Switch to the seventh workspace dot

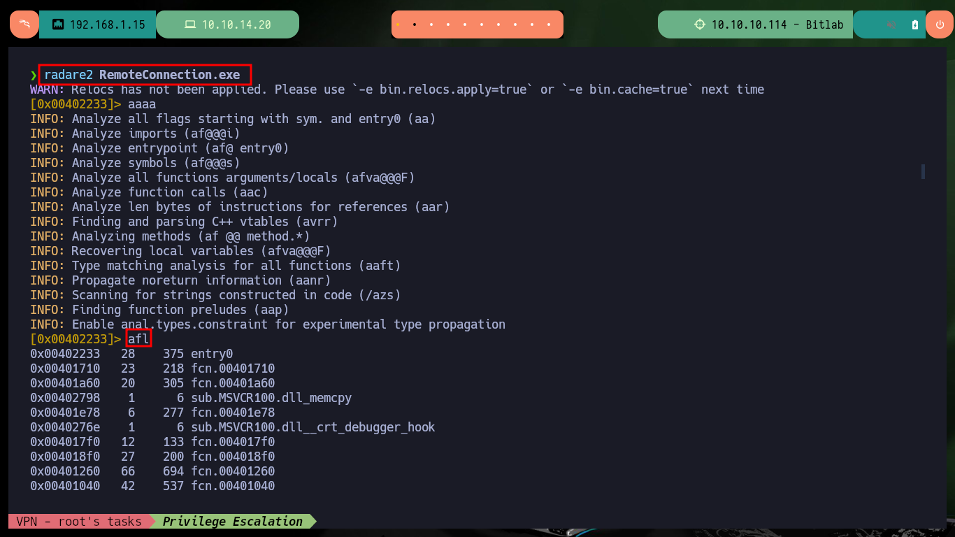498,24
